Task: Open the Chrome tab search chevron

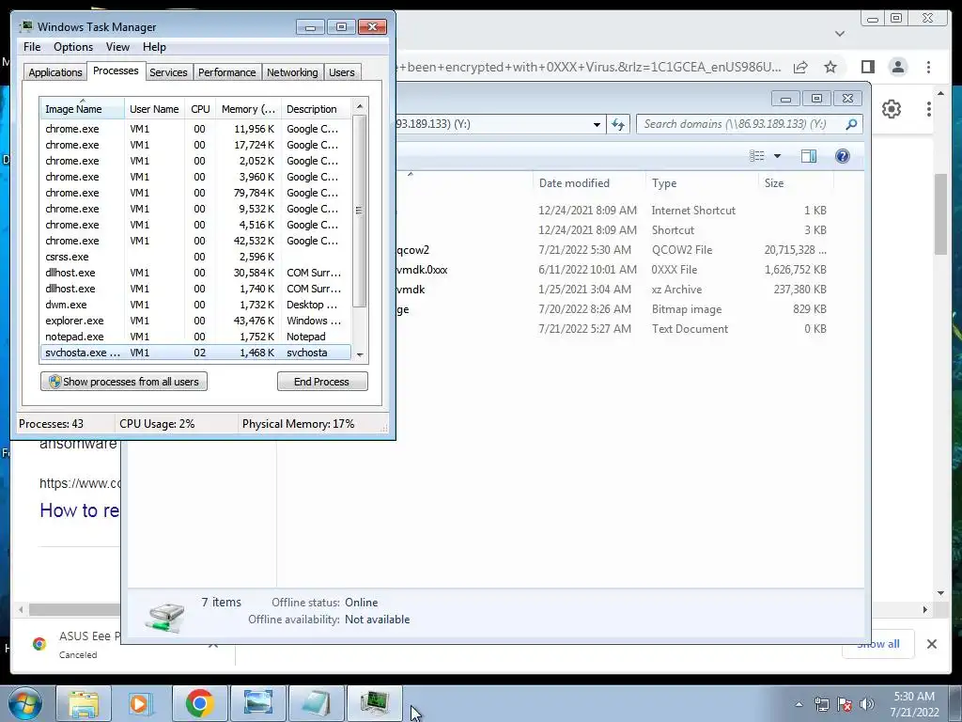Action: coord(840,34)
